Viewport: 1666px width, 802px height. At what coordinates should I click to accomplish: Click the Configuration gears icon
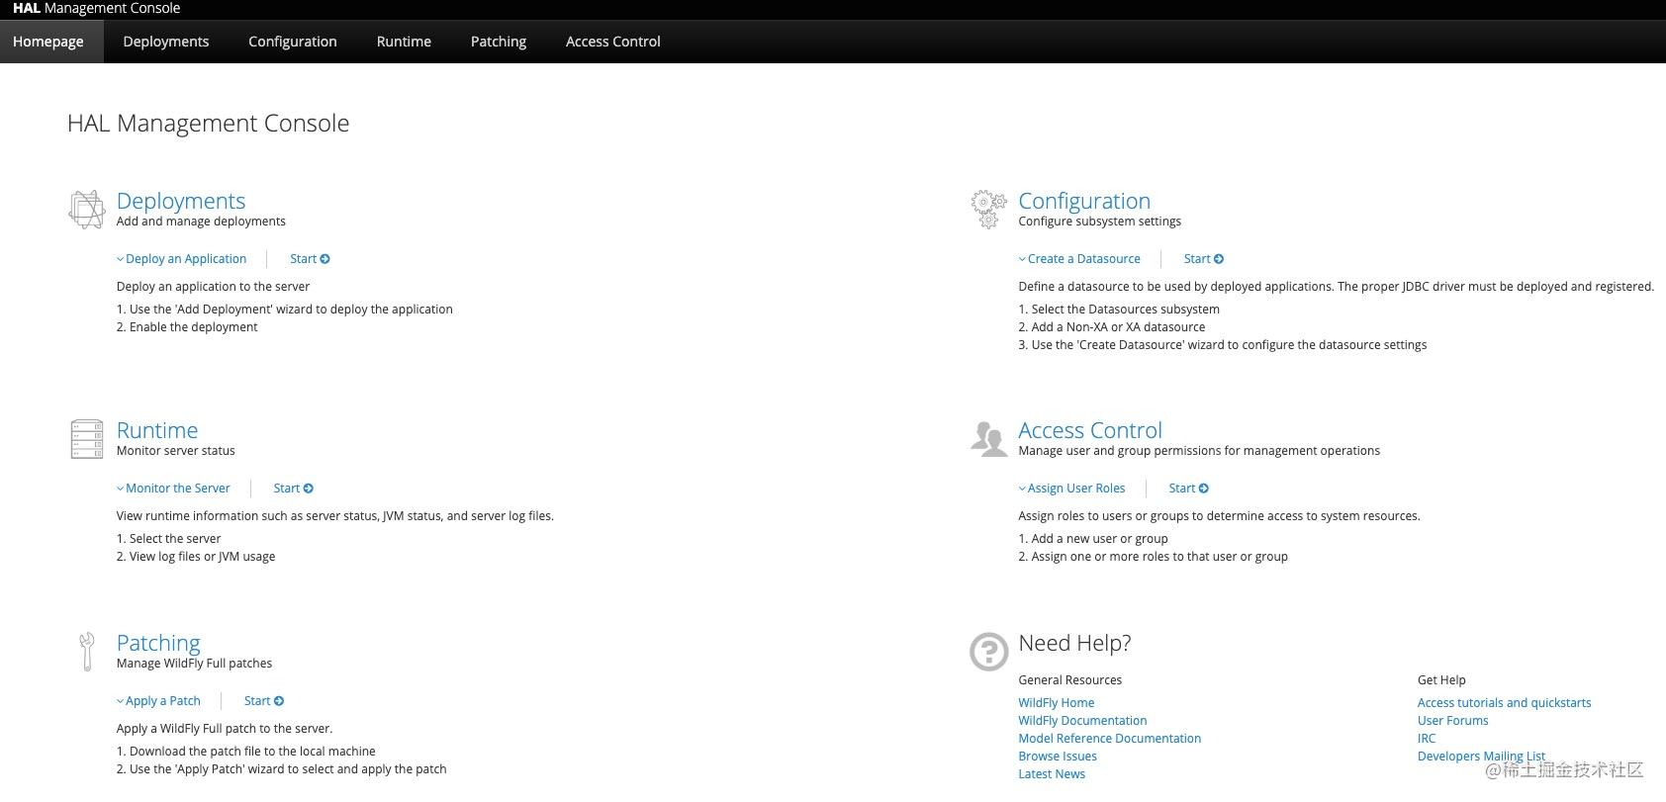coord(988,209)
